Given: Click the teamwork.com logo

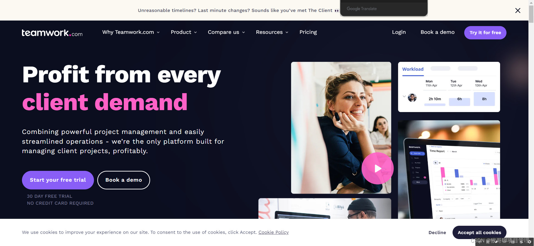Looking at the screenshot, I should tap(52, 33).
